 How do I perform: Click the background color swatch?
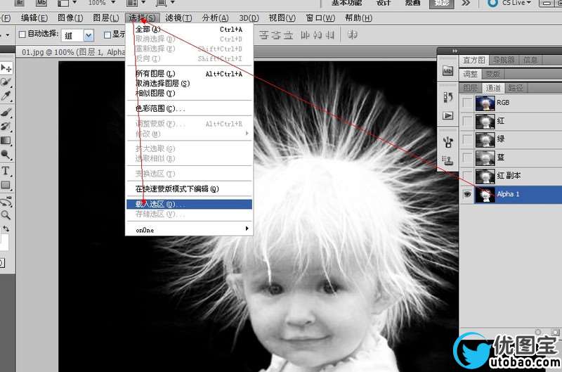pos(4,243)
